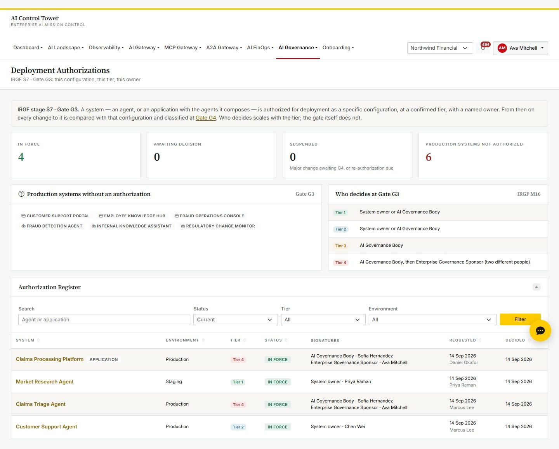Open the A2A Gateway menu

click(x=224, y=48)
